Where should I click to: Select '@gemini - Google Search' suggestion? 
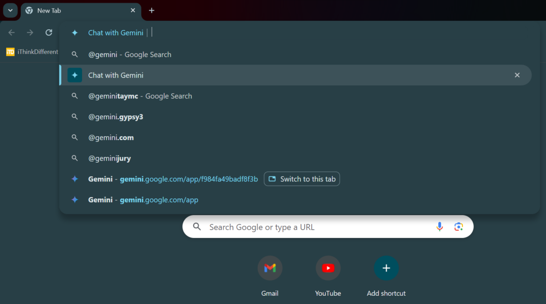point(129,55)
